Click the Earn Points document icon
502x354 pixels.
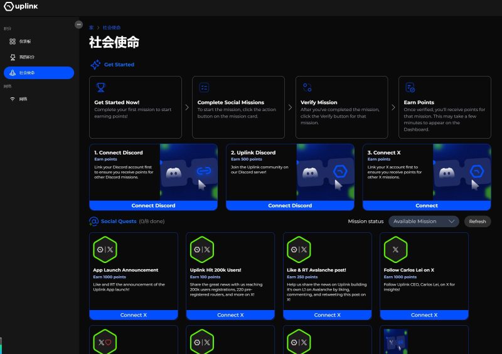click(x=410, y=87)
